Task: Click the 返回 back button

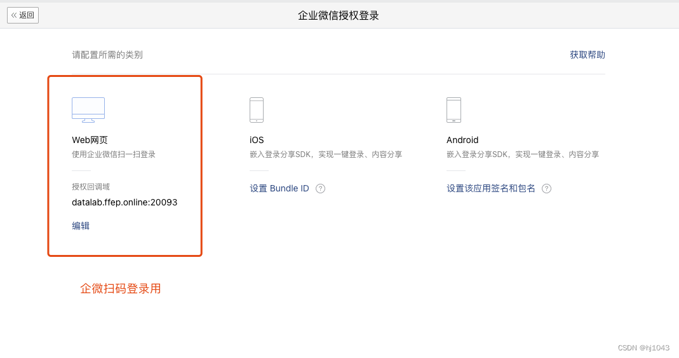Action: coord(23,15)
